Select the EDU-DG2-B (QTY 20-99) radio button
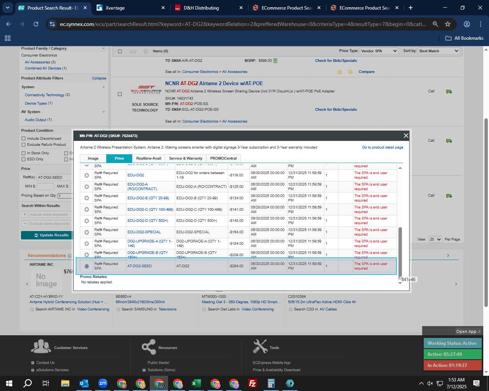 [87, 198]
